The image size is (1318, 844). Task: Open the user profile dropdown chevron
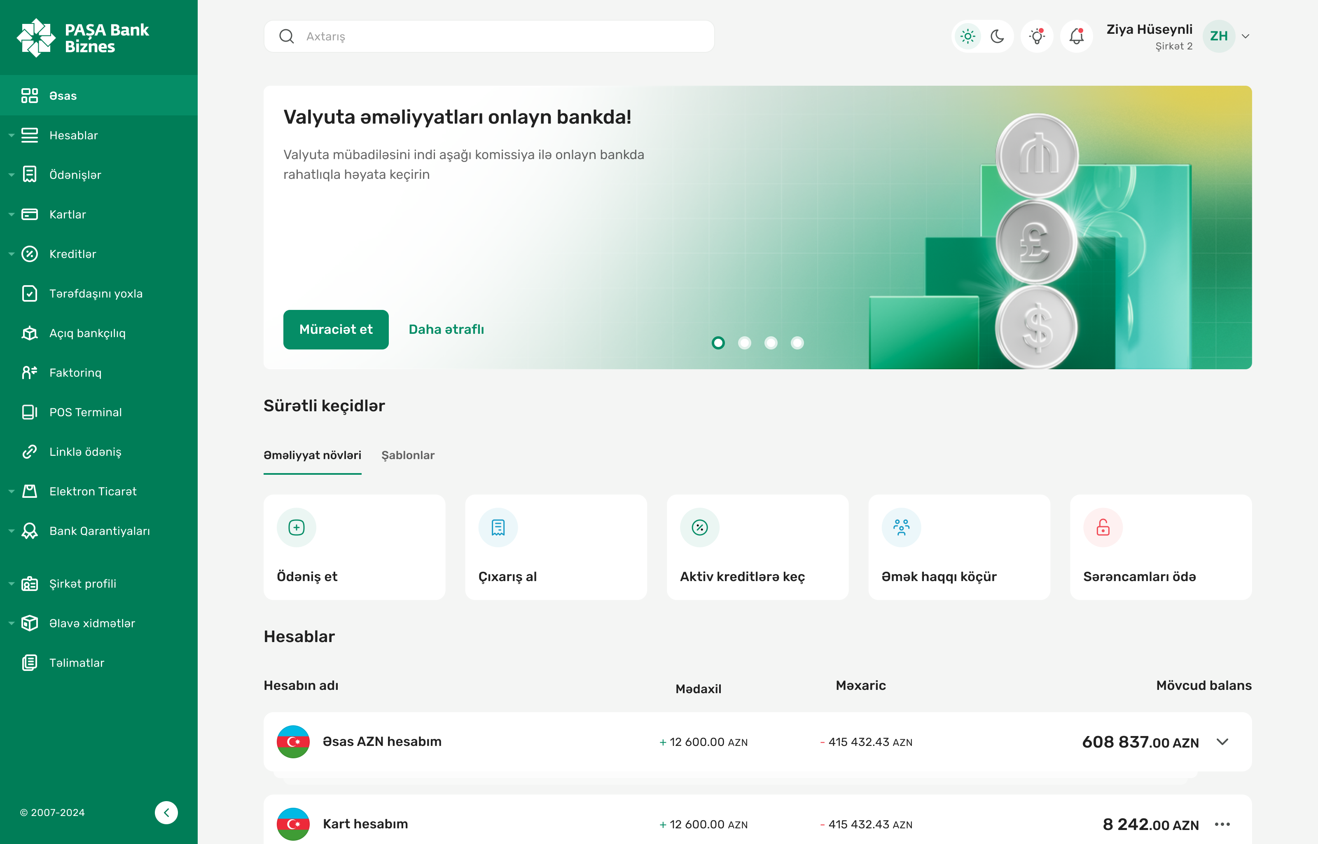(x=1245, y=36)
